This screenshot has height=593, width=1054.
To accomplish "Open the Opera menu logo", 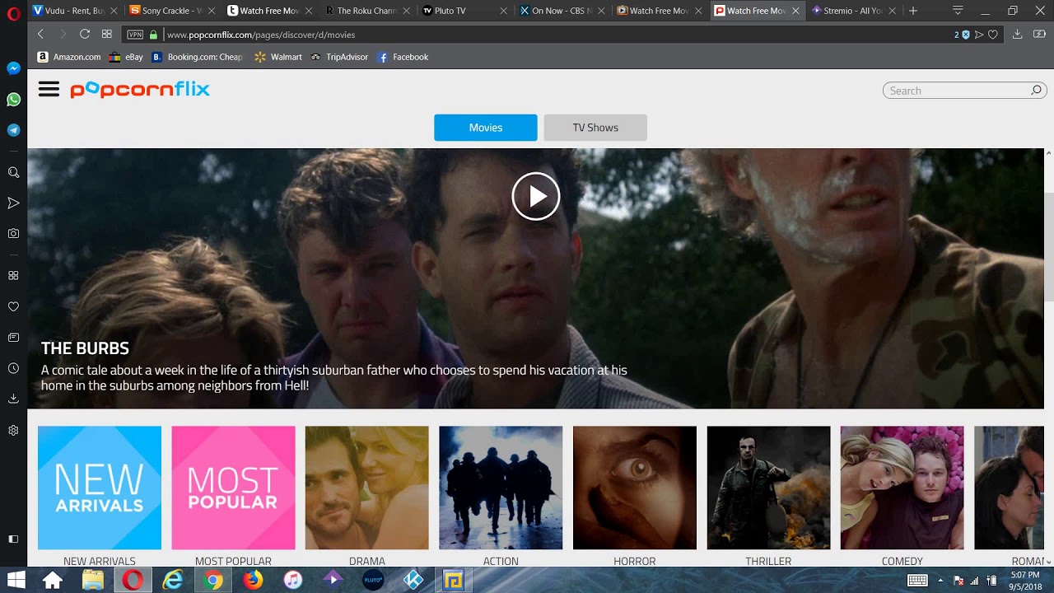I will tap(13, 12).
